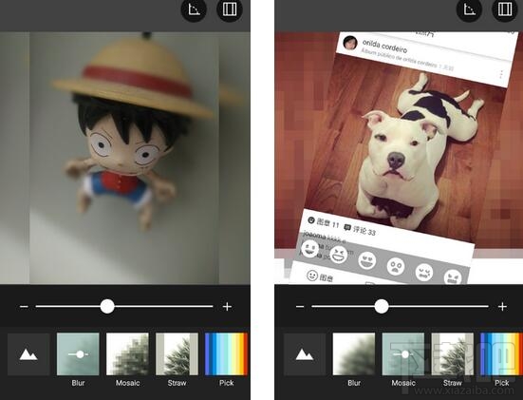Select the Straw thumbnail in left screen

coord(177,354)
